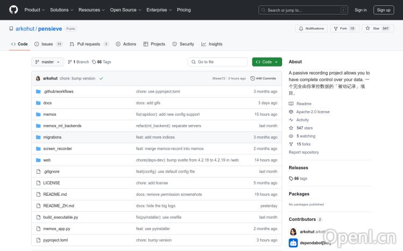Screen dimensions: 403x251
Task: Open the Apache-2.0 license link
Action: pos(313,112)
